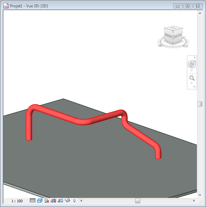
Task: Open navigation bar customize menu
Action: 194,87
